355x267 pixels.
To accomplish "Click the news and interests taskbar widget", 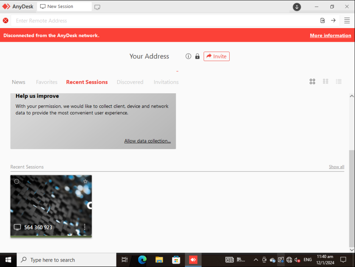I will (235, 260).
